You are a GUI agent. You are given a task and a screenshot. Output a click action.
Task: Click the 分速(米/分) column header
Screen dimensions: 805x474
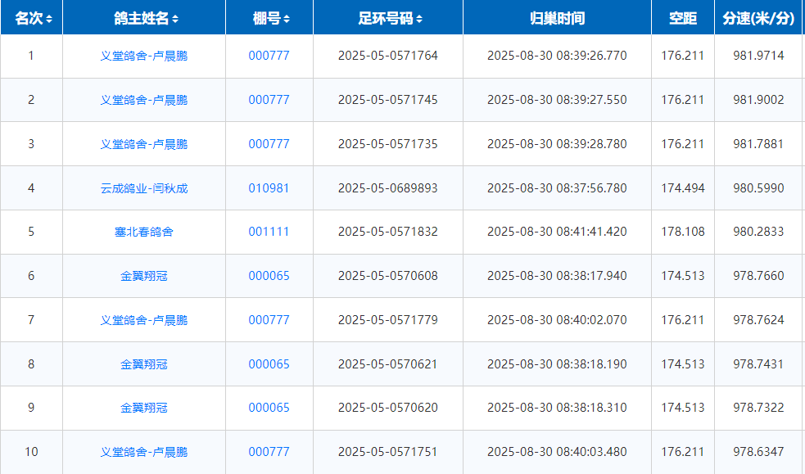coord(758,18)
